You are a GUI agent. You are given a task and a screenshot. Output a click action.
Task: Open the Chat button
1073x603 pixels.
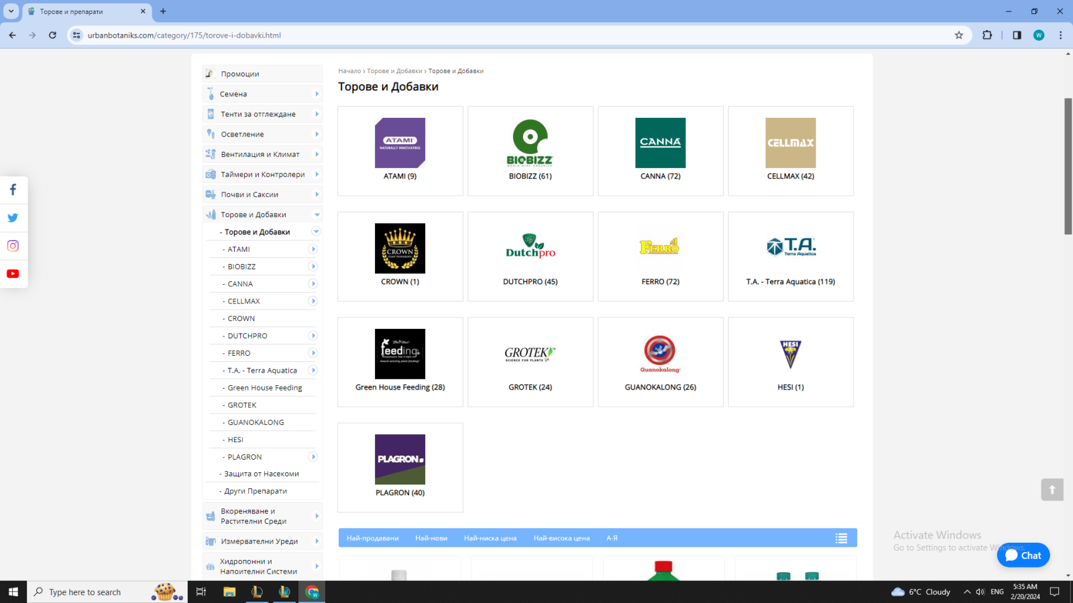coord(1023,555)
